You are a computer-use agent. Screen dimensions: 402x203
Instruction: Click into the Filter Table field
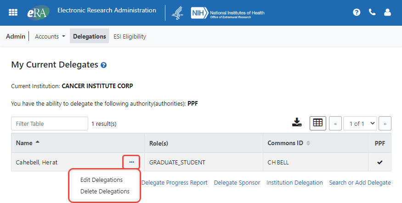click(49, 124)
